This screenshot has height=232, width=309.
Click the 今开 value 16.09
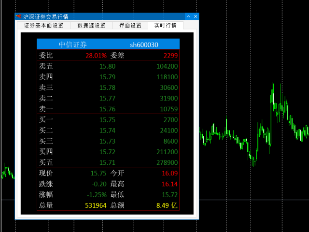pyautogui.click(x=169, y=173)
